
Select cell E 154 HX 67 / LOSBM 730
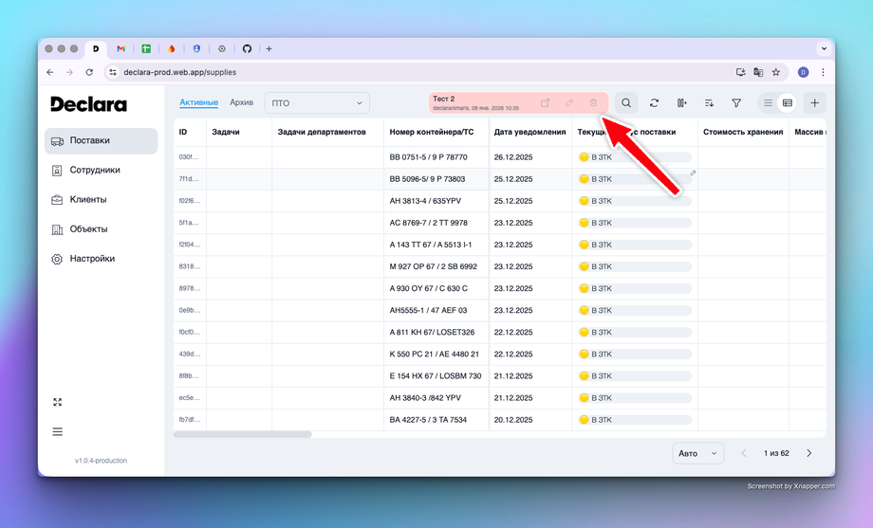click(x=436, y=376)
